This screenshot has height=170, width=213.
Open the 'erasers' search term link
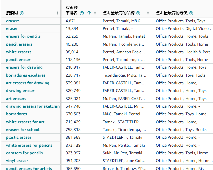point(13,21)
